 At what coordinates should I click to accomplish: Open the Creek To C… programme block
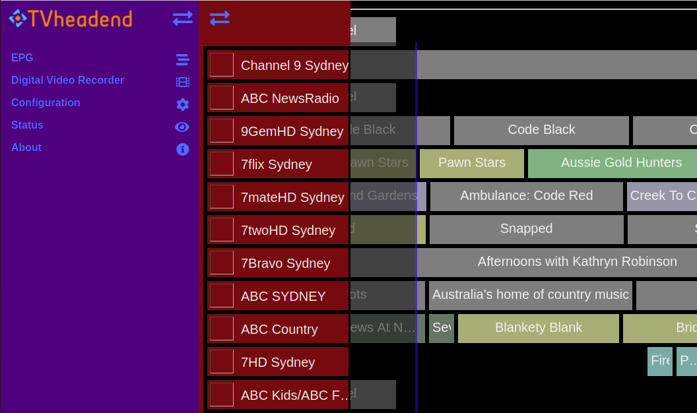[x=662, y=197]
